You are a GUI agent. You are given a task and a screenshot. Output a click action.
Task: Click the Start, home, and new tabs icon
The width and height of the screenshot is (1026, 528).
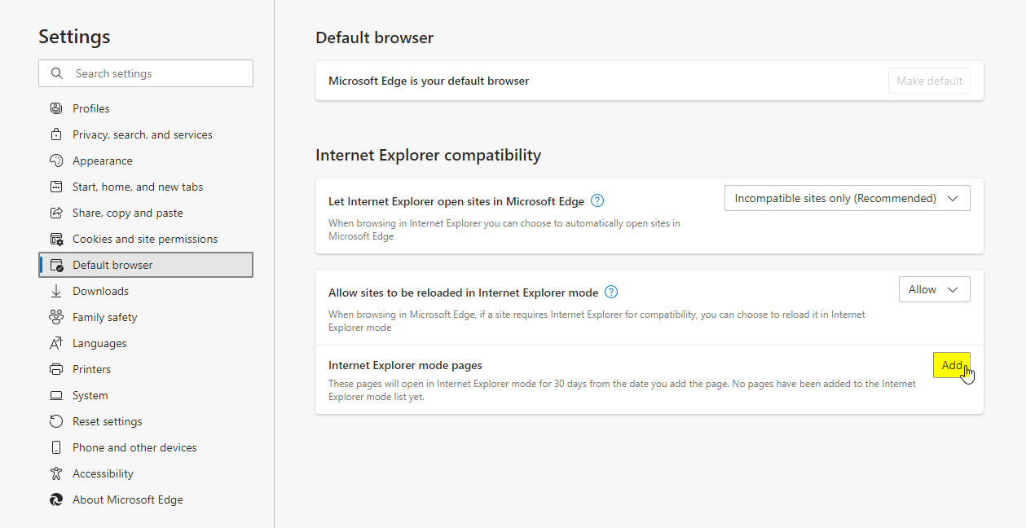coord(56,187)
